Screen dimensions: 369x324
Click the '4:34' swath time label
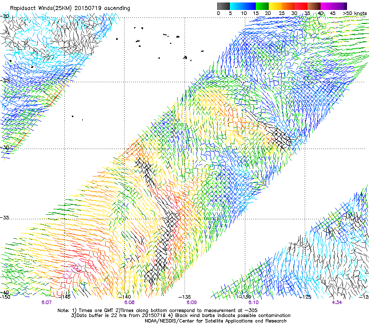point(337,302)
